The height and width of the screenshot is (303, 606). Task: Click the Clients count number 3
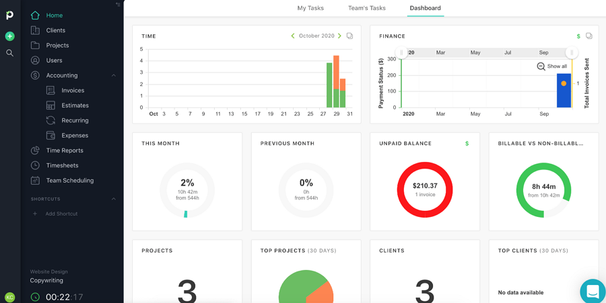tap(425, 291)
